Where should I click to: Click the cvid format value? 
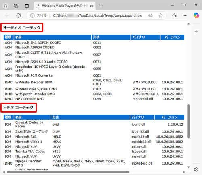(x=55, y=125)
